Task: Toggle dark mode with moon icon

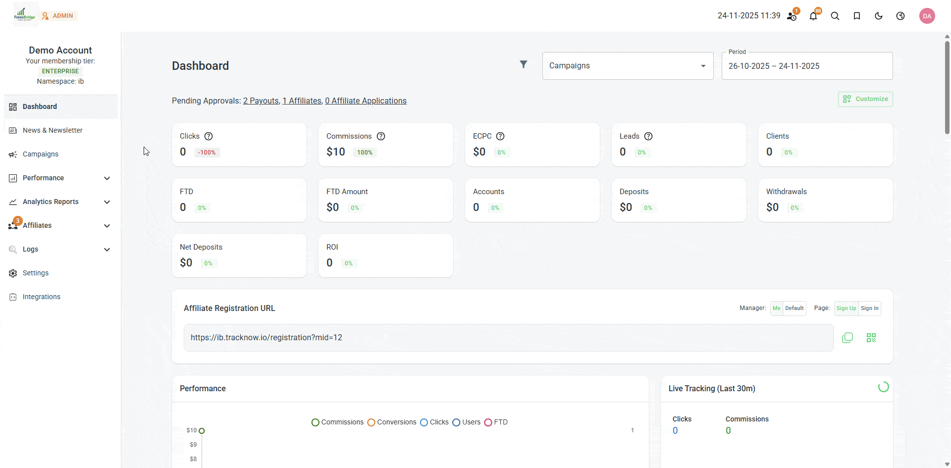Action: point(879,16)
